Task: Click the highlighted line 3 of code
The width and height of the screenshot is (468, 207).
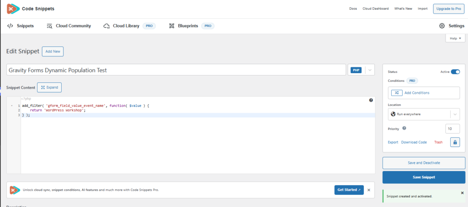Action: click(198, 115)
